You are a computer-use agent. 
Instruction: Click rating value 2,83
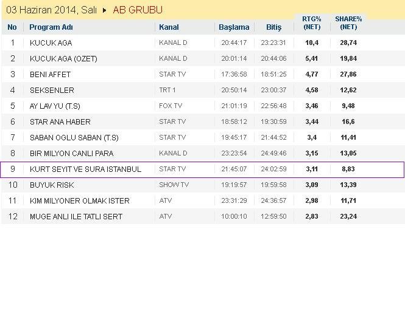tap(312, 216)
